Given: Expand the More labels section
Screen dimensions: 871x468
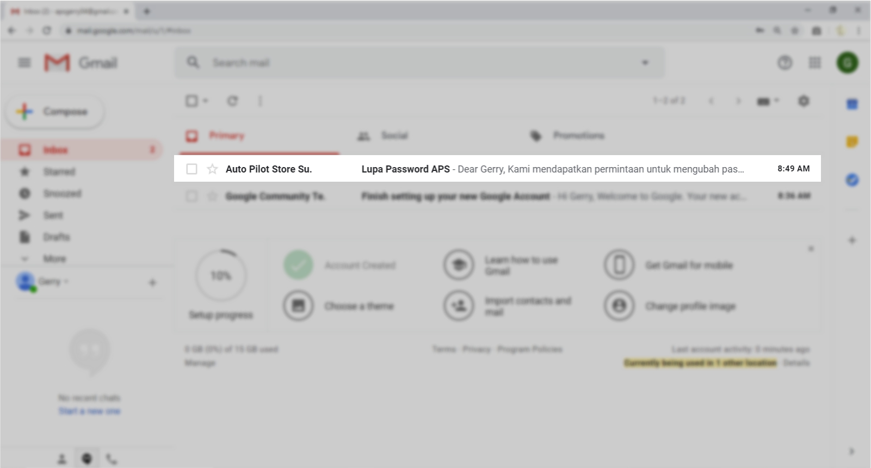Looking at the screenshot, I should point(54,259).
